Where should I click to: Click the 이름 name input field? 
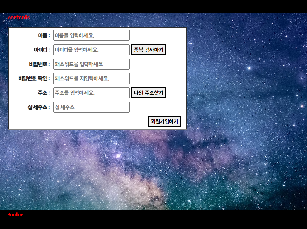[91, 35]
